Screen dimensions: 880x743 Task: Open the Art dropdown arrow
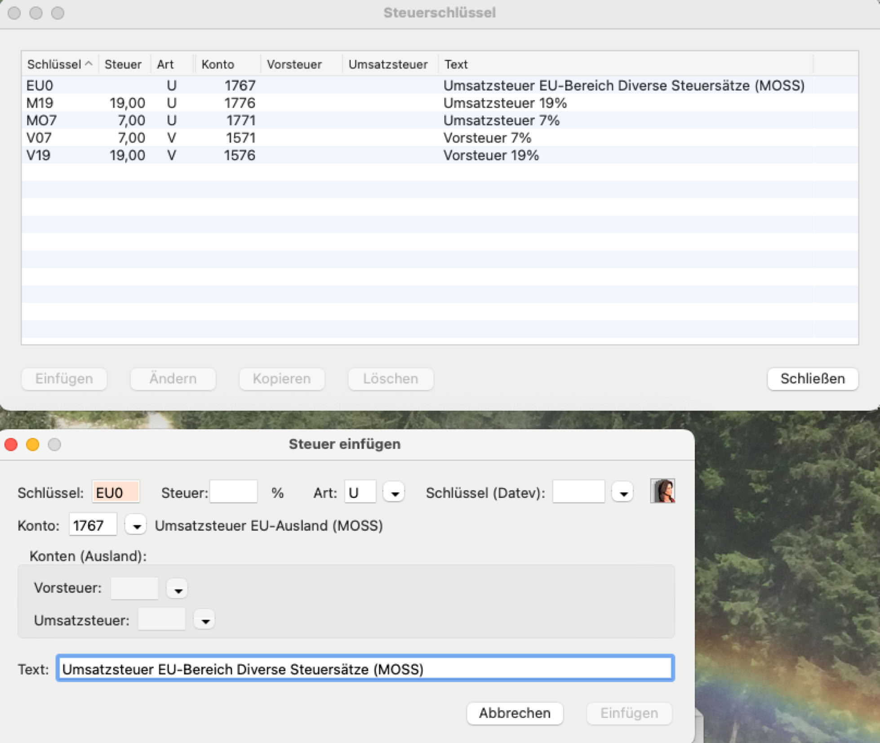click(394, 493)
